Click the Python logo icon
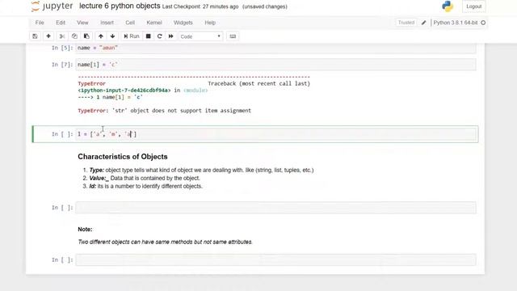This screenshot has height=291, width=517. (448, 6)
